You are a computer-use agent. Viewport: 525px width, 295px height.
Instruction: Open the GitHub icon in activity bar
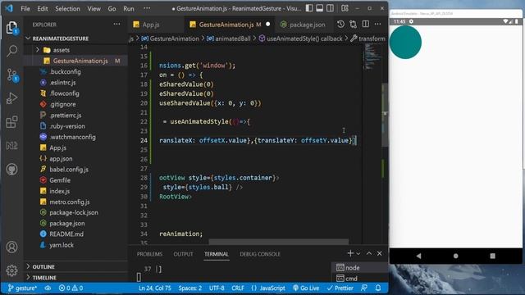[x=11, y=170]
